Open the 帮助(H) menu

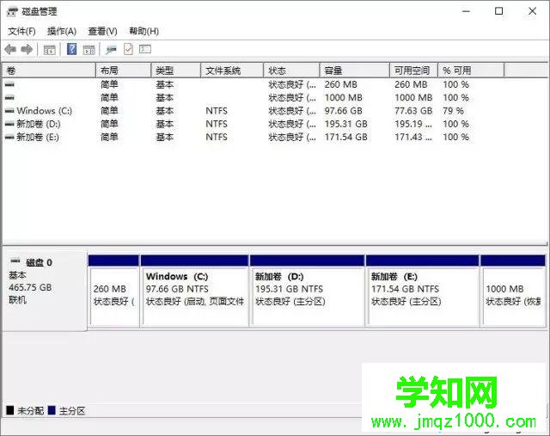[x=144, y=32]
